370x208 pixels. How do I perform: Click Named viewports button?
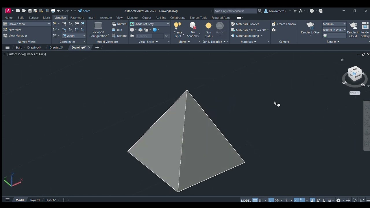pos(119,24)
